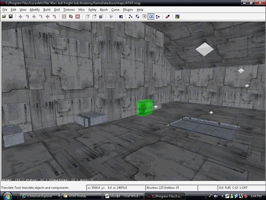266x200 pixels.
Task: Click the x-axis Flip toolbar icon
Action: coord(21,17)
